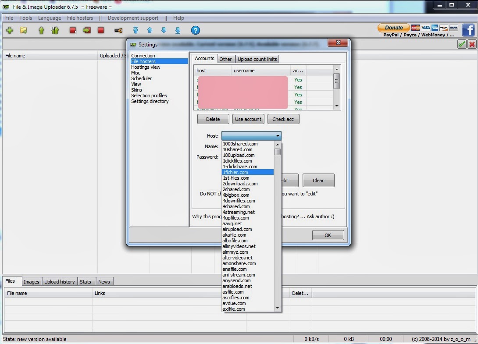Click the Delete account button
This screenshot has height=344, width=478.
(x=213, y=119)
